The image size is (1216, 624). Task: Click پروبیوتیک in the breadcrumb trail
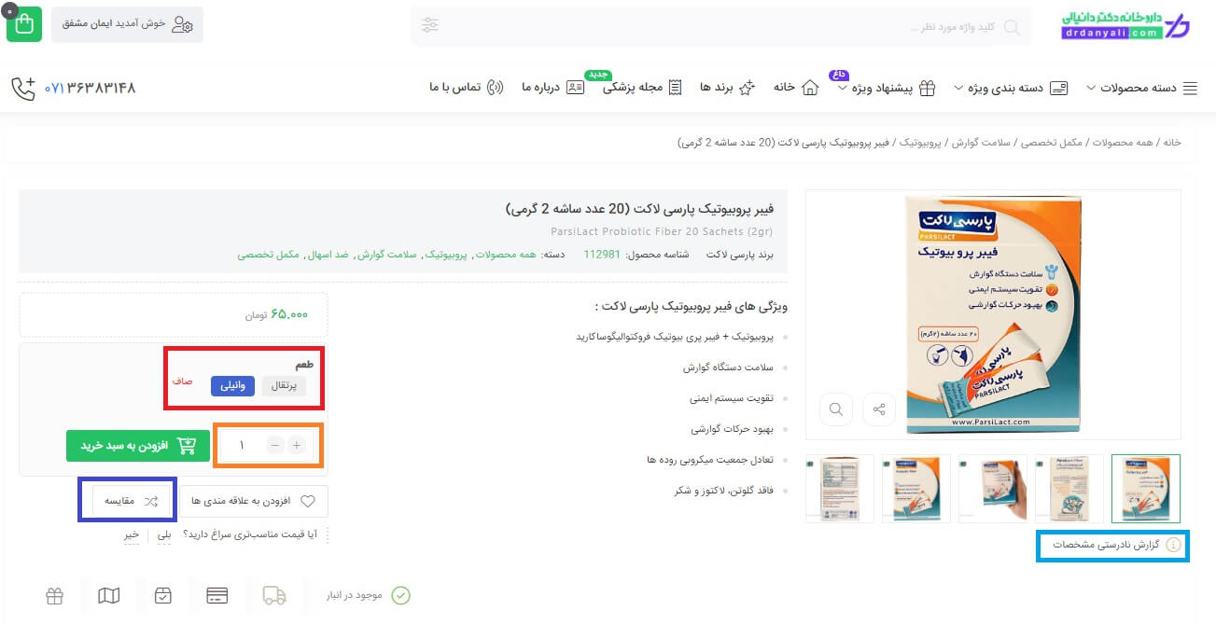point(918,143)
